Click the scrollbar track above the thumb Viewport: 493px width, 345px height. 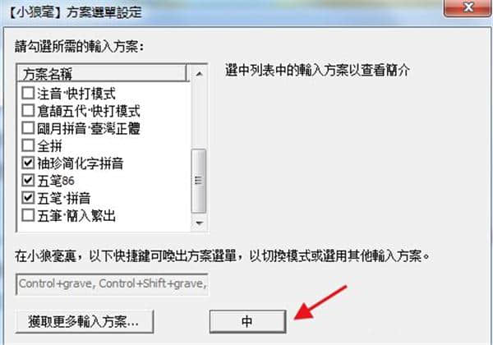click(199, 115)
